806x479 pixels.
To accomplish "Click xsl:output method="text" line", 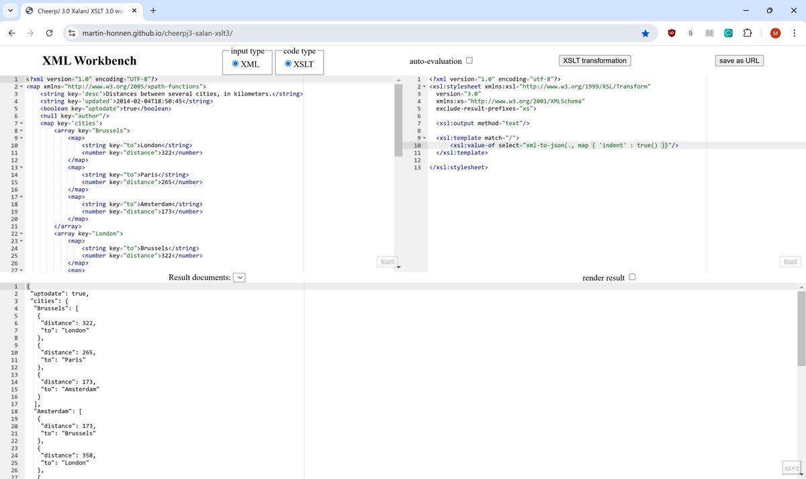I will pyautogui.click(x=484, y=123).
